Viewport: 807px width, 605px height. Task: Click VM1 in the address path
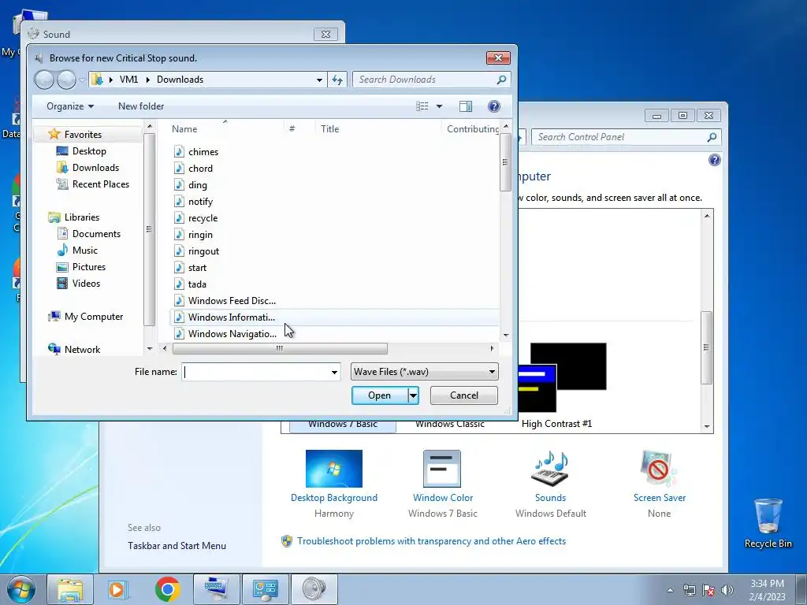[x=128, y=80]
